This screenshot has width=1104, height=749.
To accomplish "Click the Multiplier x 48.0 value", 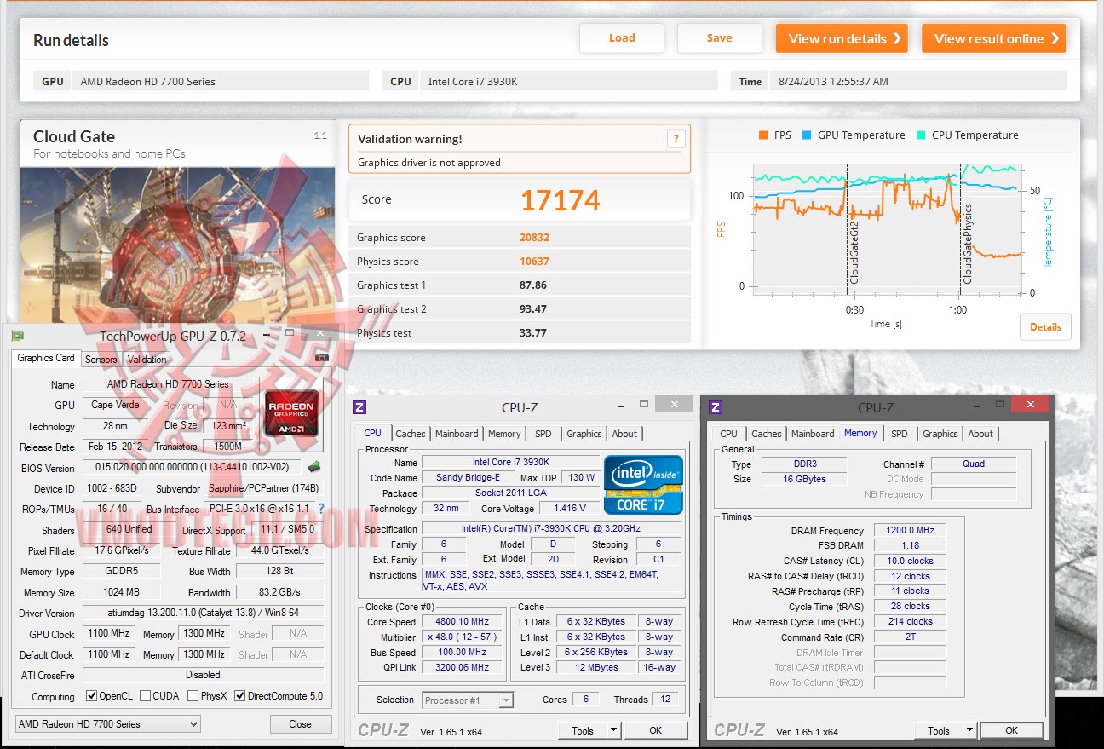I will pyautogui.click(x=462, y=637).
